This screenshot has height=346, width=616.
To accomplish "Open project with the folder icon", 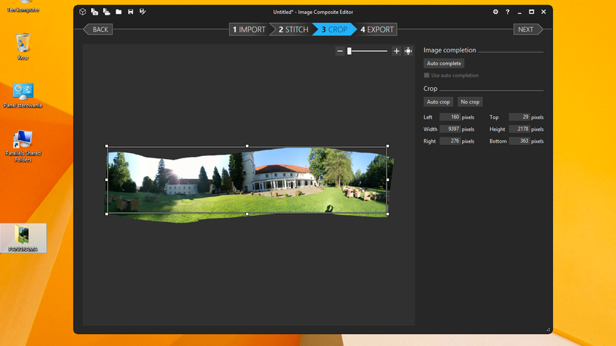I will pyautogui.click(x=118, y=12).
